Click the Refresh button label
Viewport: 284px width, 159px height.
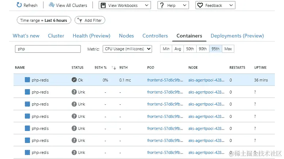pos(30,5)
